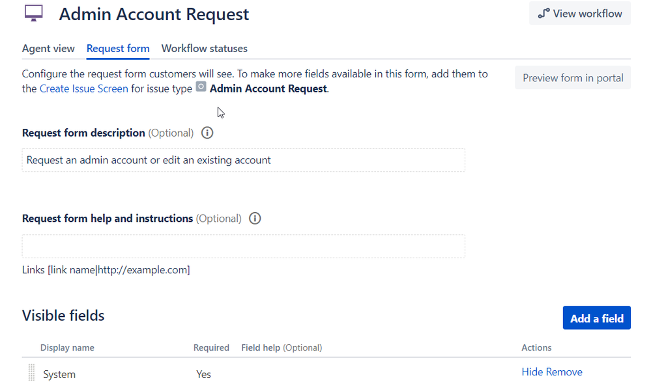Switch to the Agent view tab

pyautogui.click(x=48, y=48)
